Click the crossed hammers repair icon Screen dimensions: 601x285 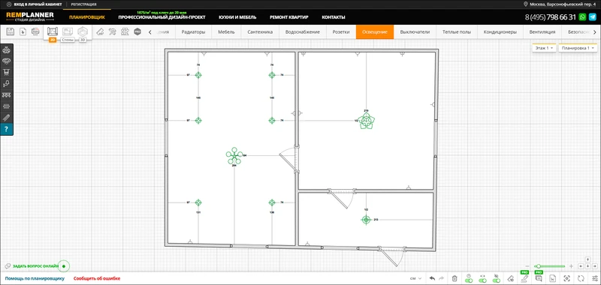[x=112, y=31]
